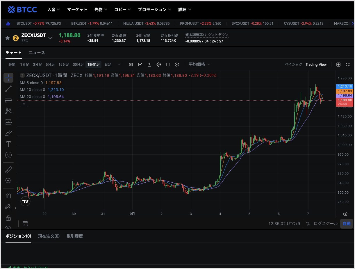Open chart axis settings gear icon

coord(345,214)
